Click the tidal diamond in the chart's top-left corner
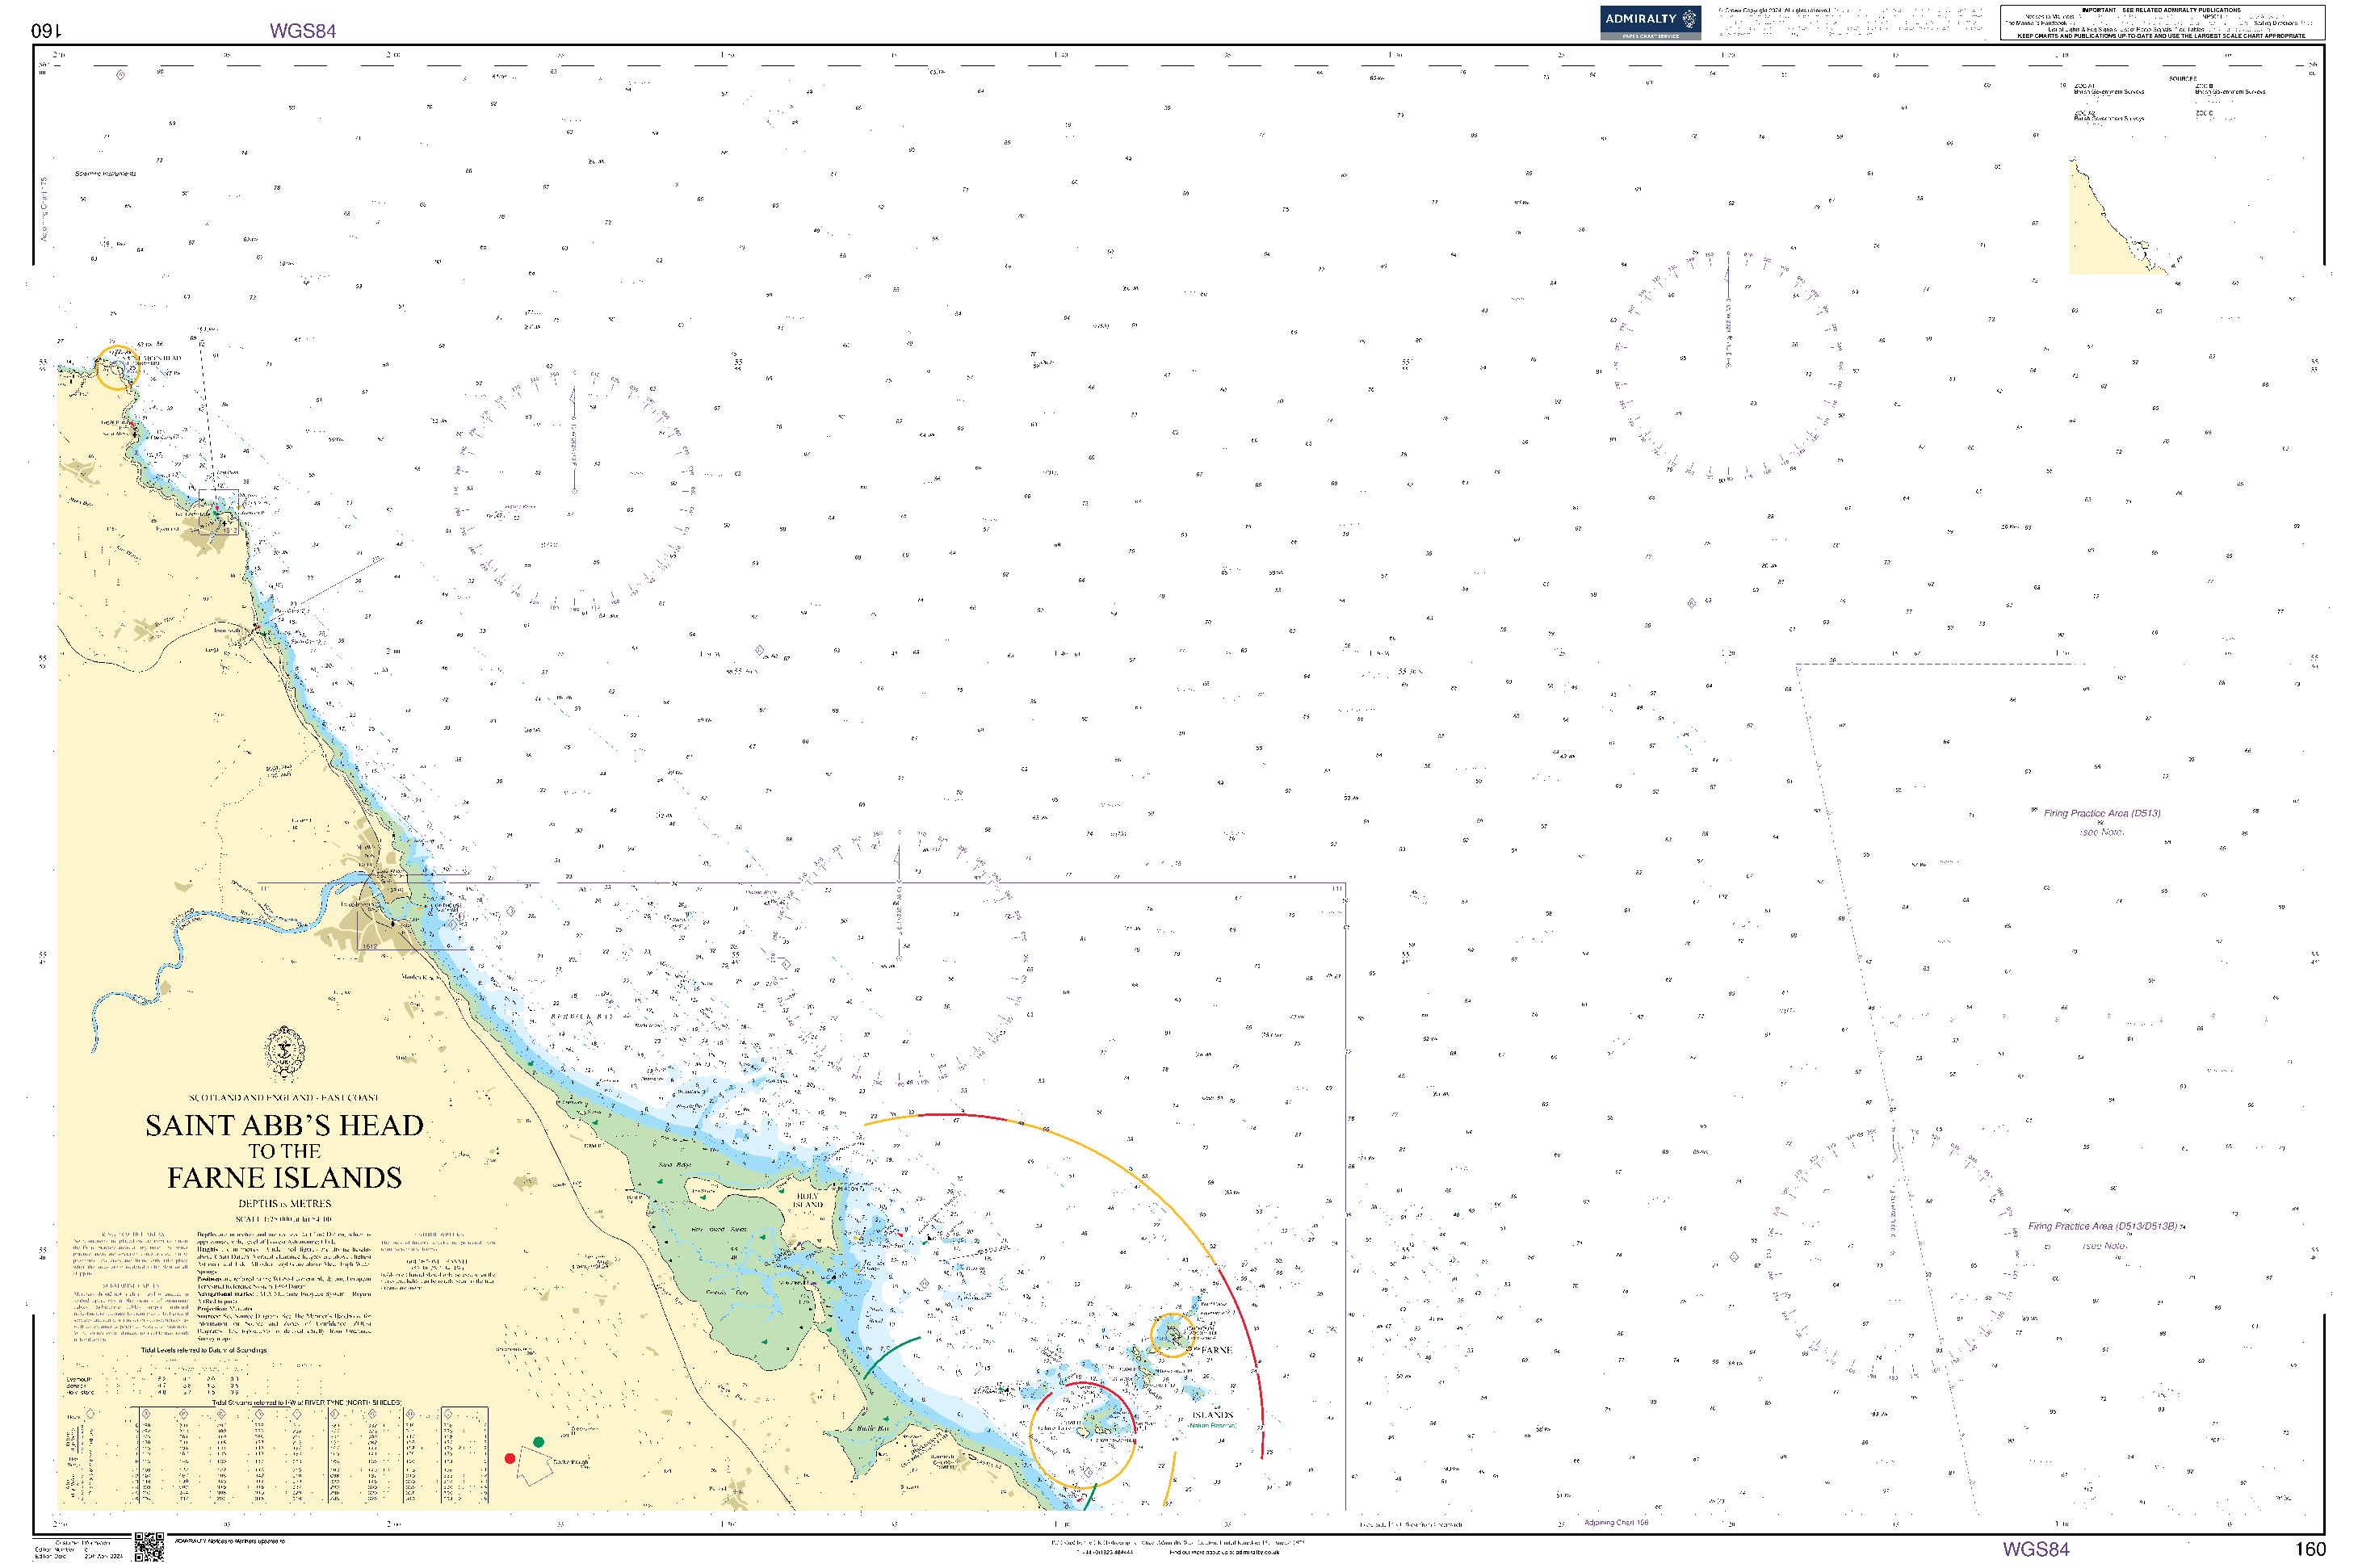Screen dimensions: 2358x1568 click(121, 75)
